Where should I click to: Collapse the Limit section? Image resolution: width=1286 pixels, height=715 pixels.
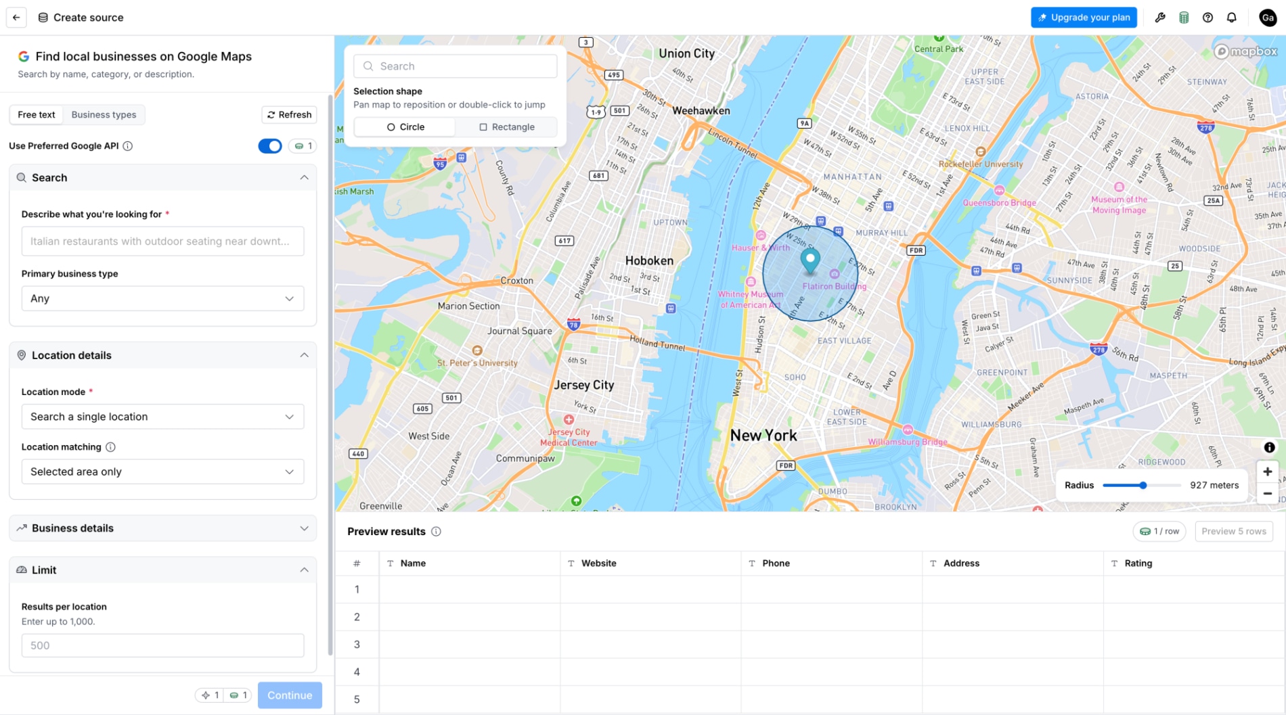pyautogui.click(x=304, y=570)
